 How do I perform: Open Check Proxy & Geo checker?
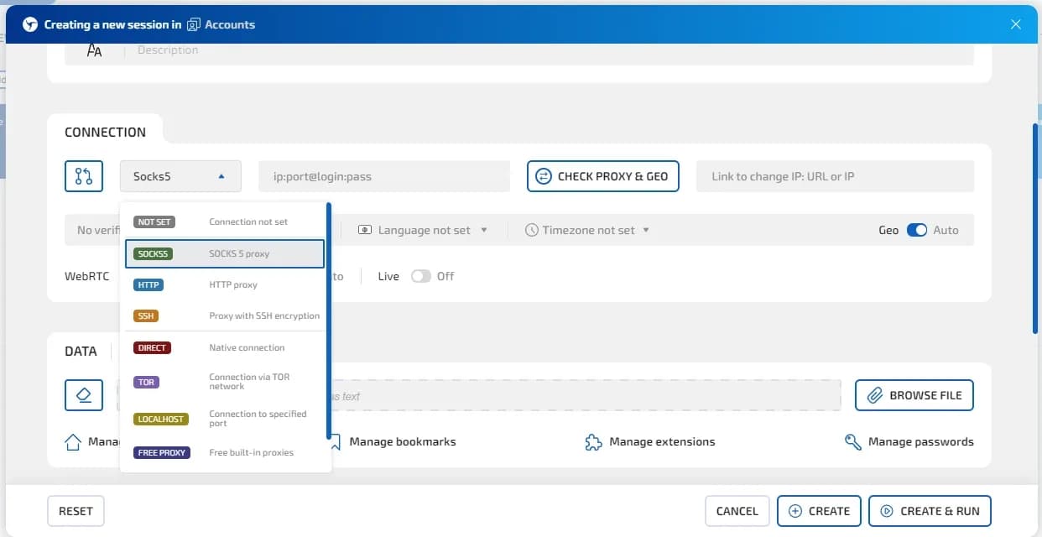point(602,176)
